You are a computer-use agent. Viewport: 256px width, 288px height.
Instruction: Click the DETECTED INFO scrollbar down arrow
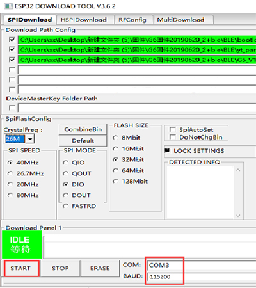pyautogui.click(x=238, y=216)
